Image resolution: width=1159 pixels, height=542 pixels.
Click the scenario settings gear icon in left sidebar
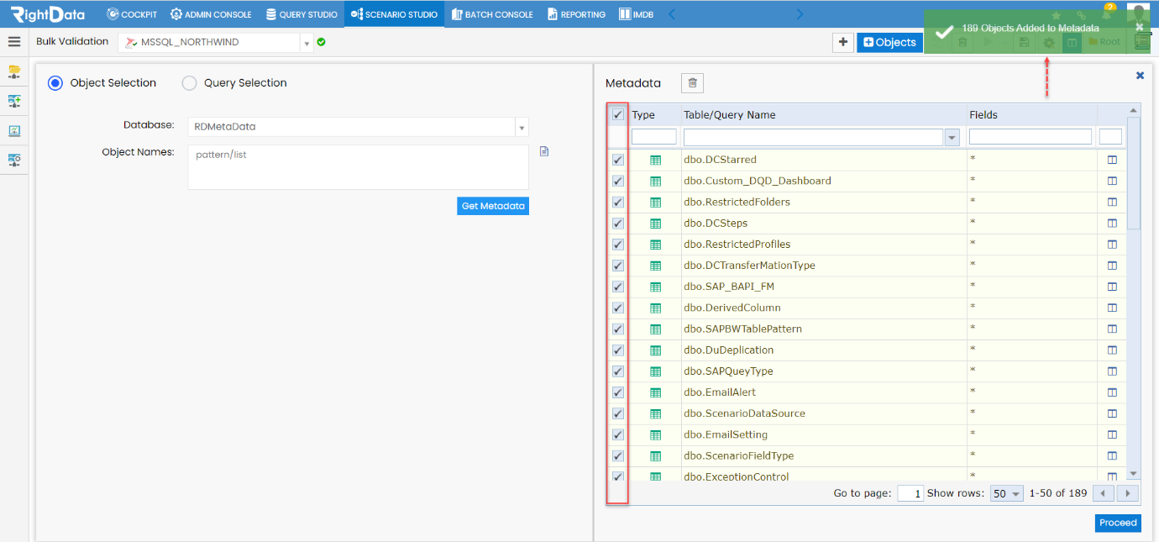click(14, 160)
